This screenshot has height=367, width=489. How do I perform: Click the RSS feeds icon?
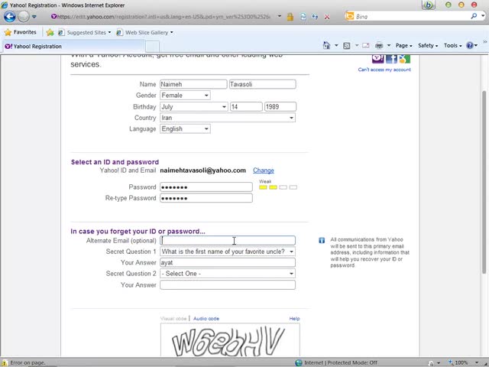[x=346, y=46]
